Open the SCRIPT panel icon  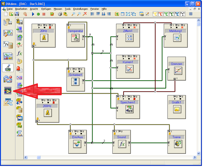click(8, 102)
